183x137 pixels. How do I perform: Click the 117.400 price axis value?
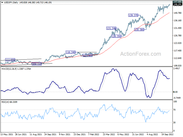(178, 51)
